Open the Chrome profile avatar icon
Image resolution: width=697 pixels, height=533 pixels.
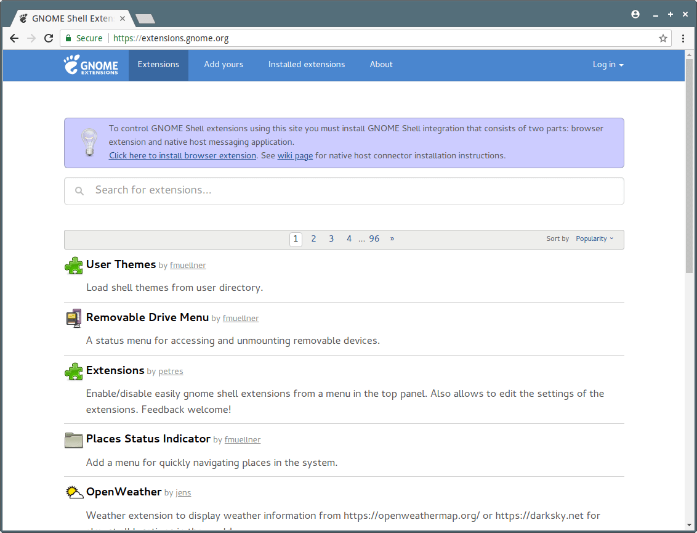pyautogui.click(x=635, y=14)
